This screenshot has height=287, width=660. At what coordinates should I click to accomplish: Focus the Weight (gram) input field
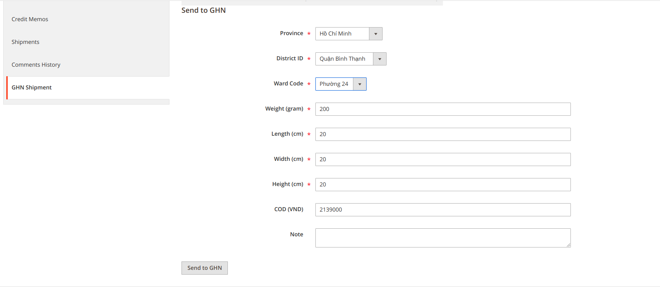(443, 109)
